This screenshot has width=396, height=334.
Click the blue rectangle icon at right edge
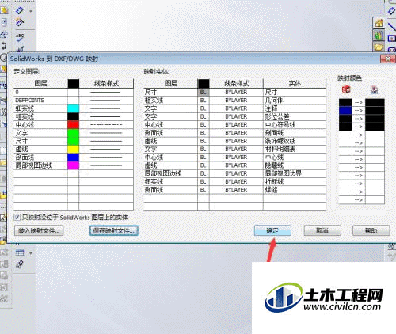[x=392, y=39]
